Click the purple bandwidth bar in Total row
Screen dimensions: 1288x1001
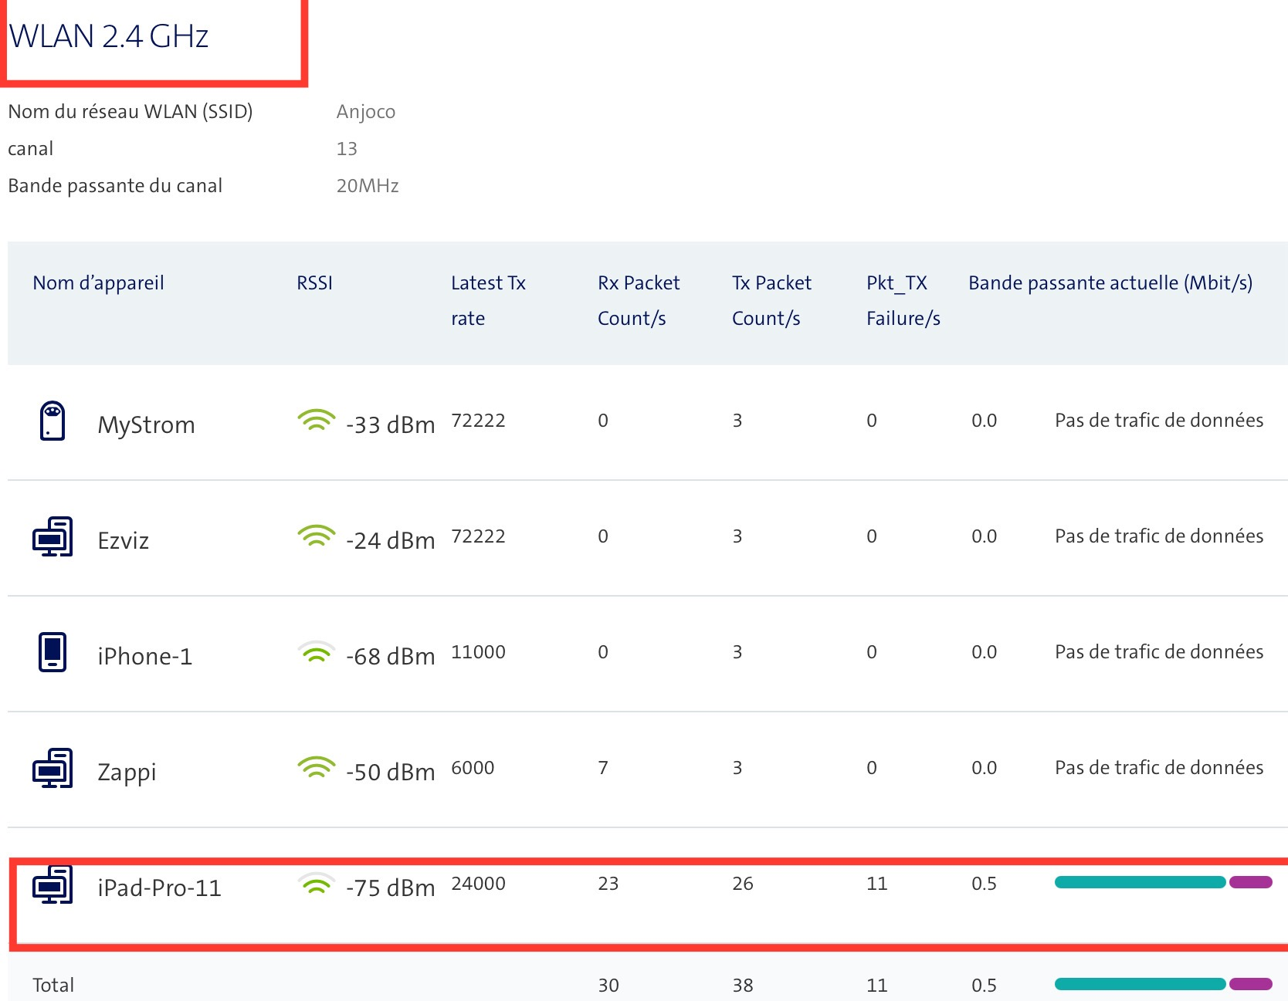tap(1250, 984)
